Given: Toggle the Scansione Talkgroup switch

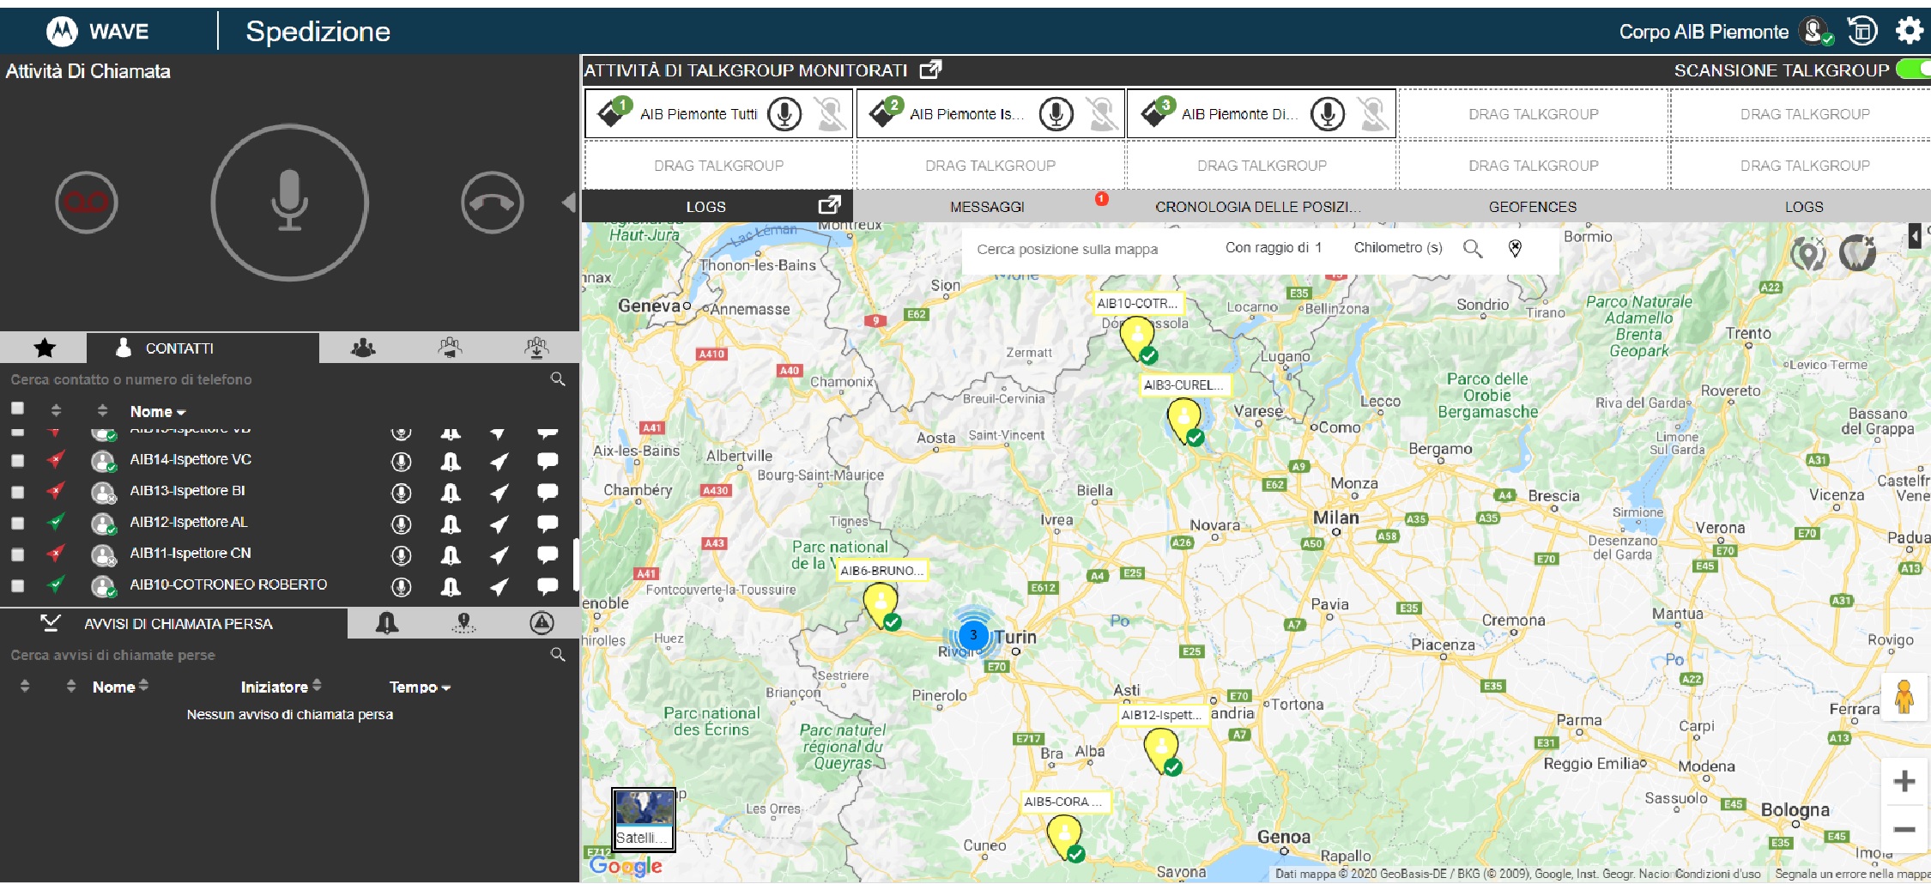Looking at the screenshot, I should coord(1914,70).
